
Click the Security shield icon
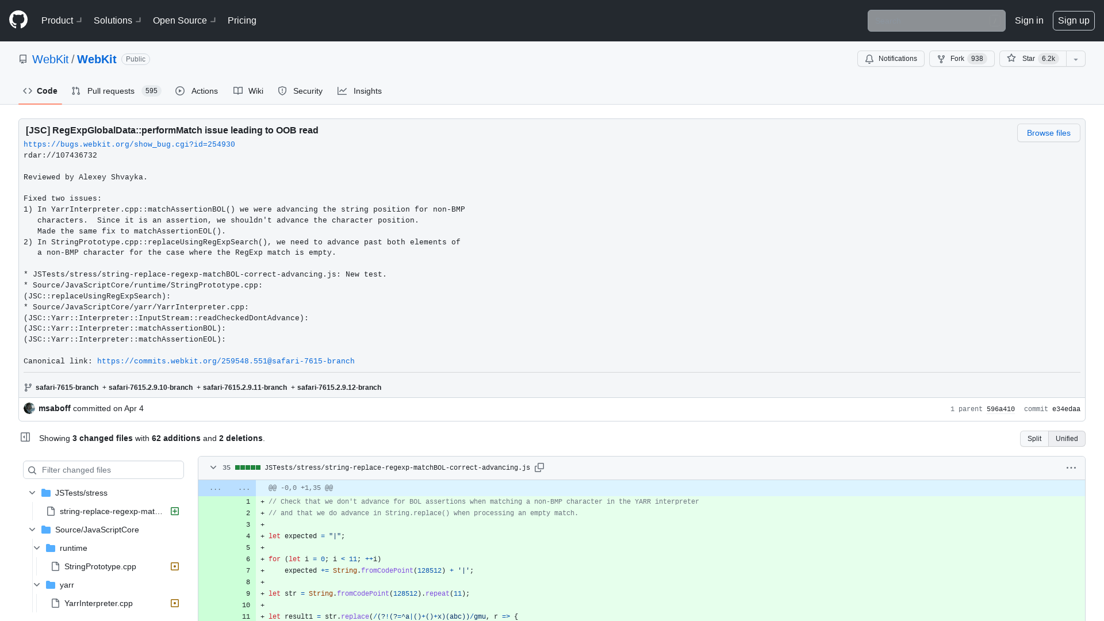[x=283, y=91]
